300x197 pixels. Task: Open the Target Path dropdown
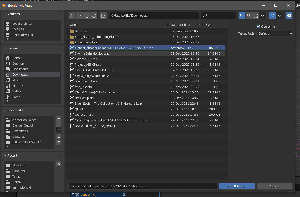[x=275, y=33]
